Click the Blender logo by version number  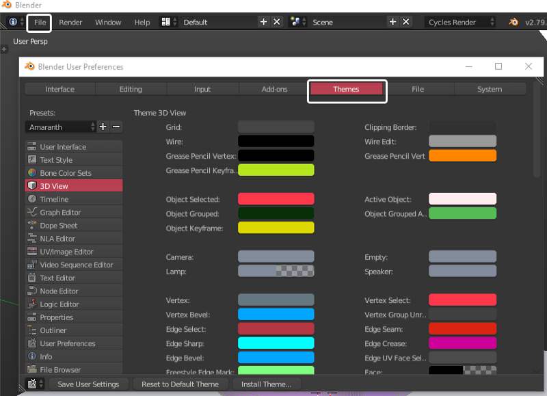(x=513, y=22)
